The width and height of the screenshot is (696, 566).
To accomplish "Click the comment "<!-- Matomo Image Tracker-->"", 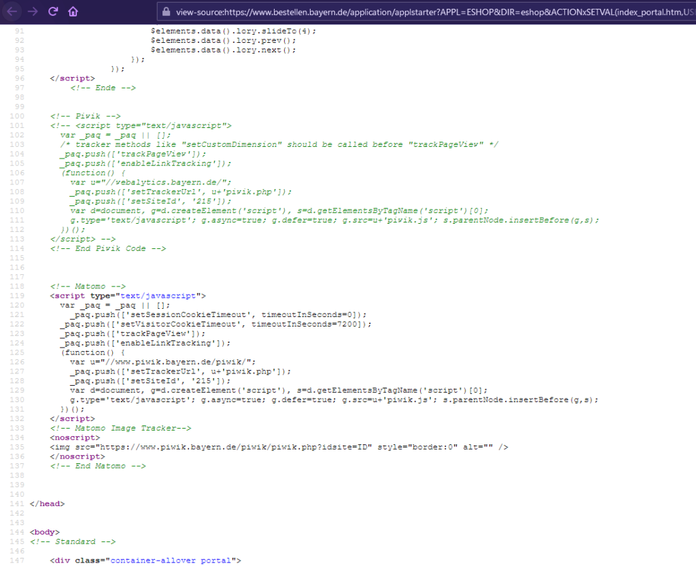I will [121, 429].
